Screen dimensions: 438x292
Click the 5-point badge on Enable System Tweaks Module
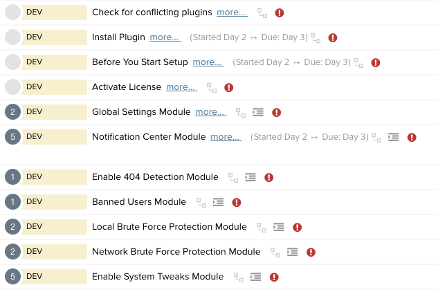pos(13,277)
